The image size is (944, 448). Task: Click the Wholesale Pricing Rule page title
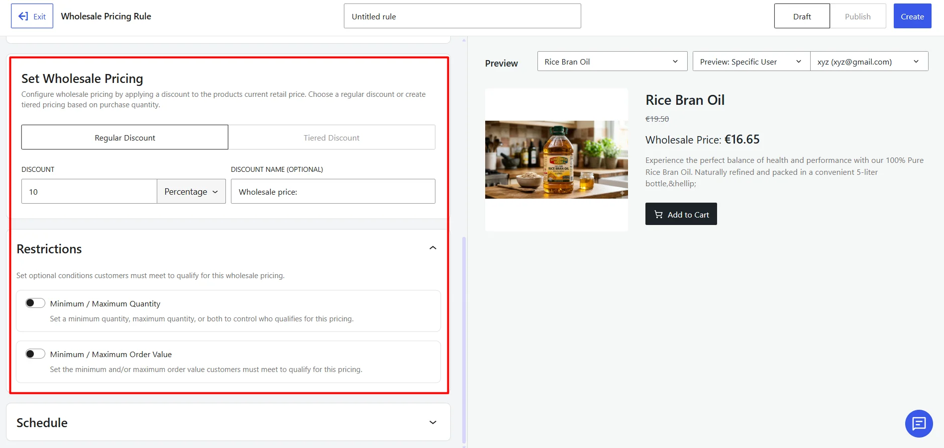(x=106, y=16)
